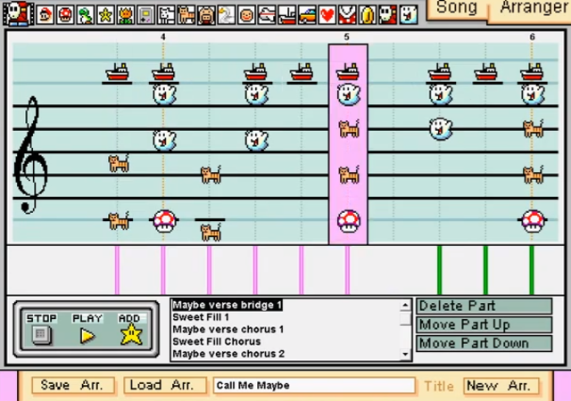
Task: Click the boat note in the pink highlighted column
Action: (348, 71)
